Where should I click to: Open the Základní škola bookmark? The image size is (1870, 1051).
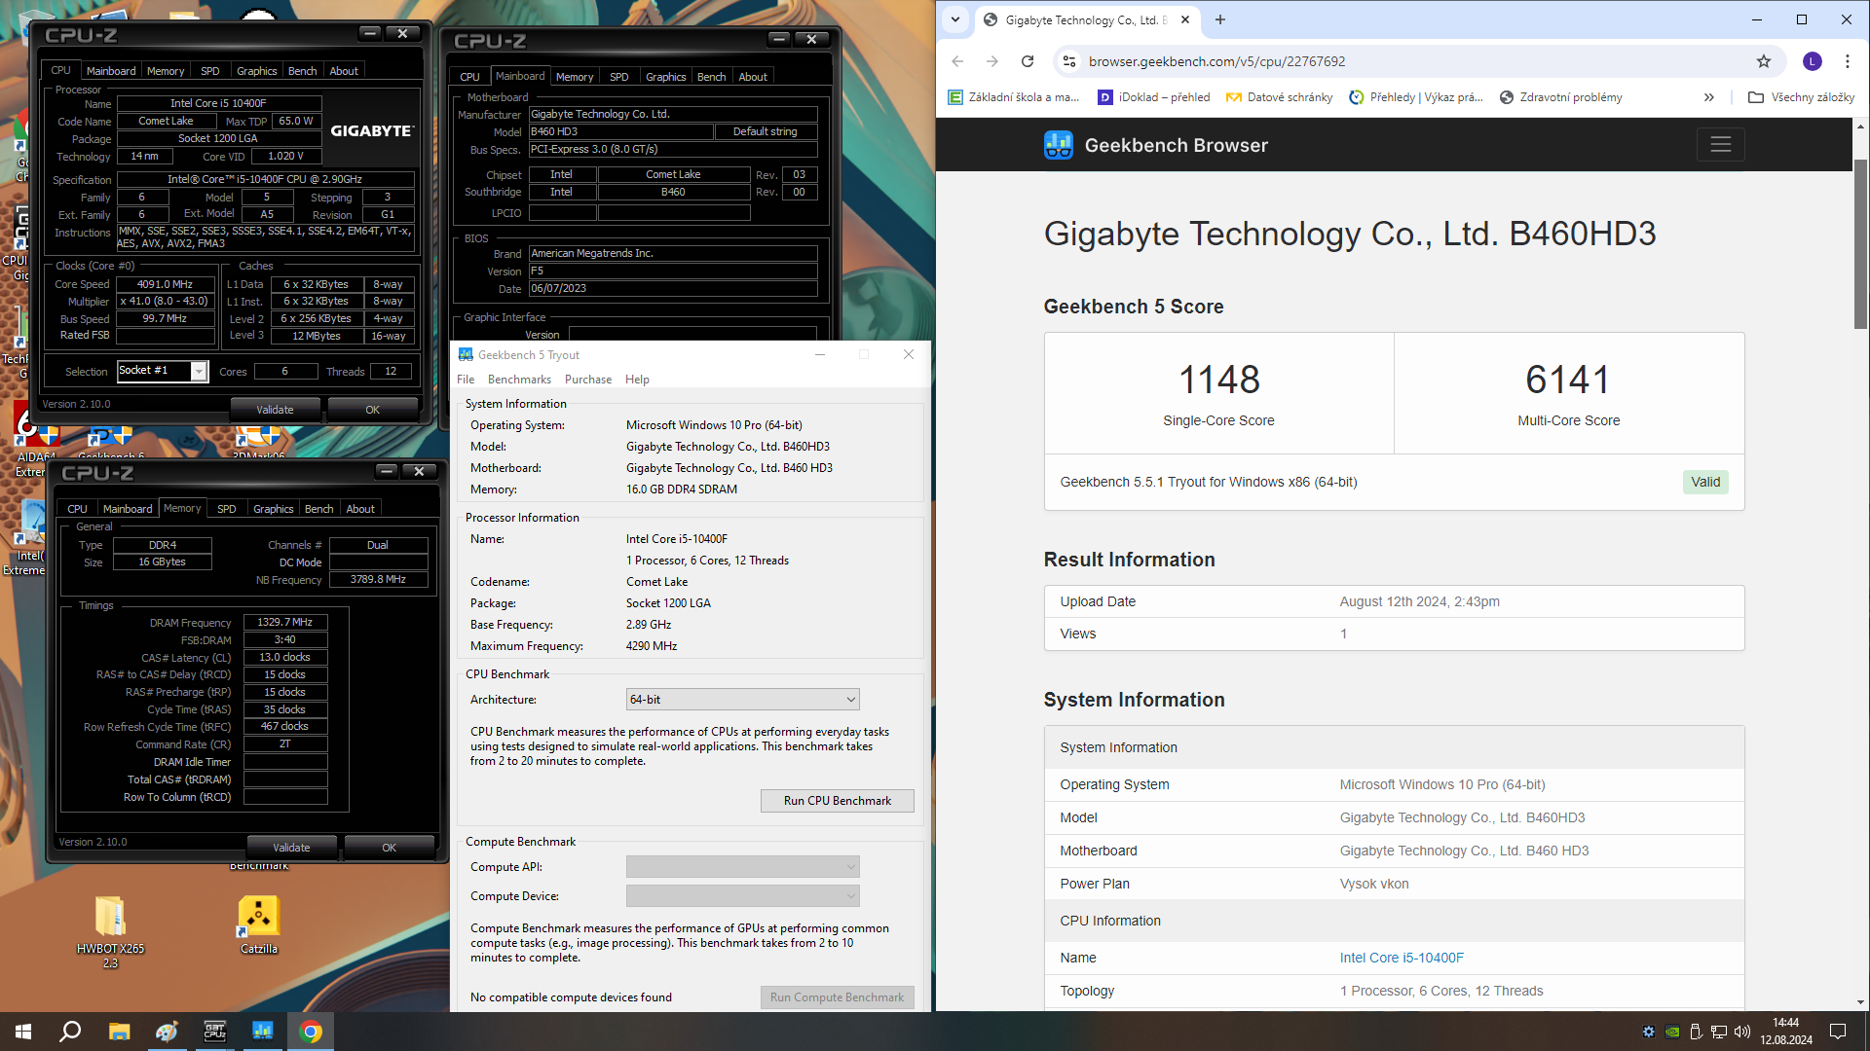coord(1013,97)
